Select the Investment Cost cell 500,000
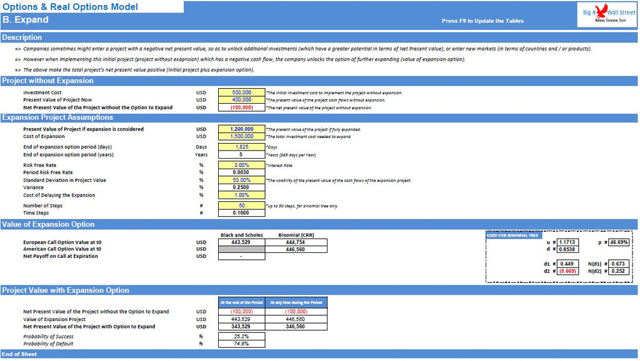 coord(242,92)
